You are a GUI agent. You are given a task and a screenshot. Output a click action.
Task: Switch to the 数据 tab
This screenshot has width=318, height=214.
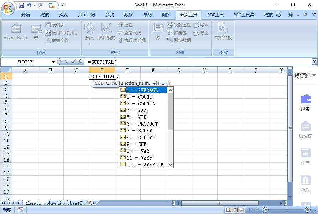coord(129,15)
